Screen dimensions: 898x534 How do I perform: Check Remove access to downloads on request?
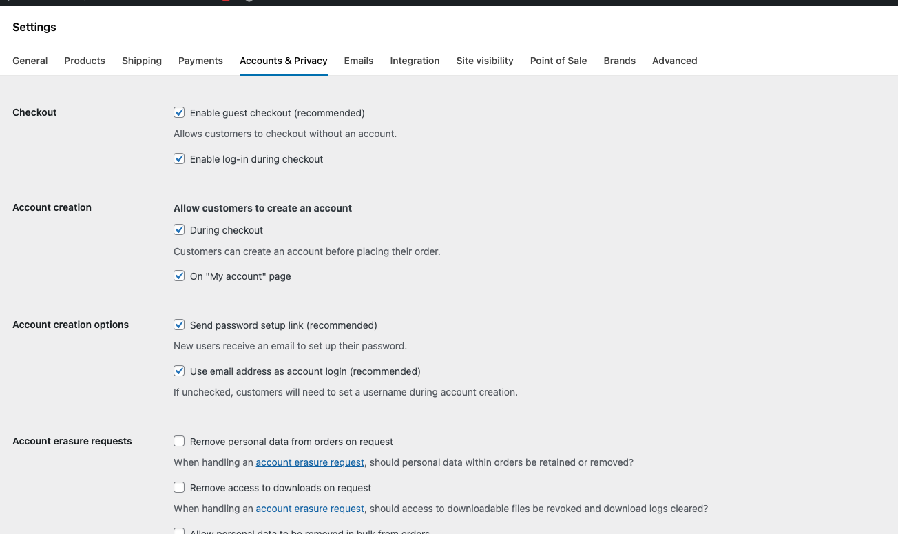179,487
